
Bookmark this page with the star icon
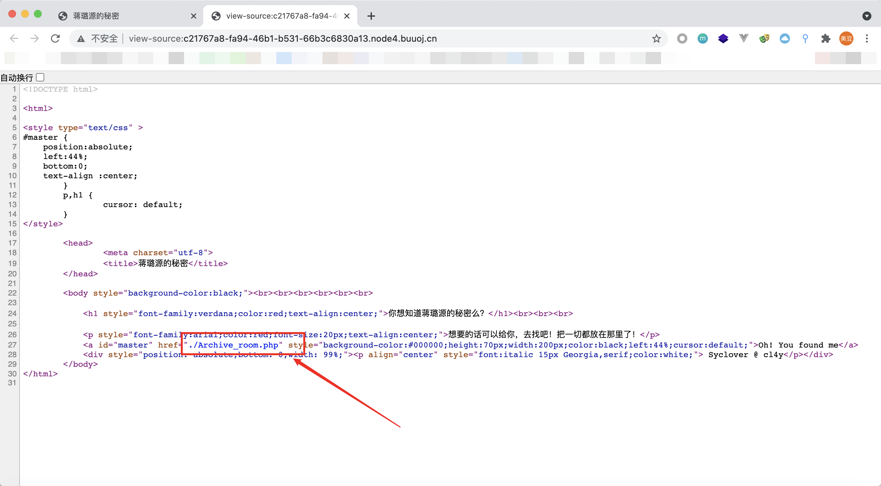click(x=656, y=38)
